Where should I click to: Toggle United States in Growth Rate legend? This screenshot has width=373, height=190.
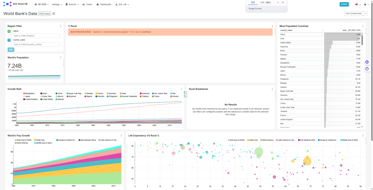(x=47, y=99)
